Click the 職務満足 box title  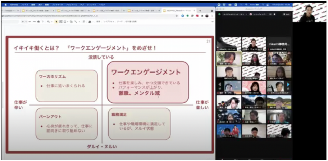click(x=119, y=115)
